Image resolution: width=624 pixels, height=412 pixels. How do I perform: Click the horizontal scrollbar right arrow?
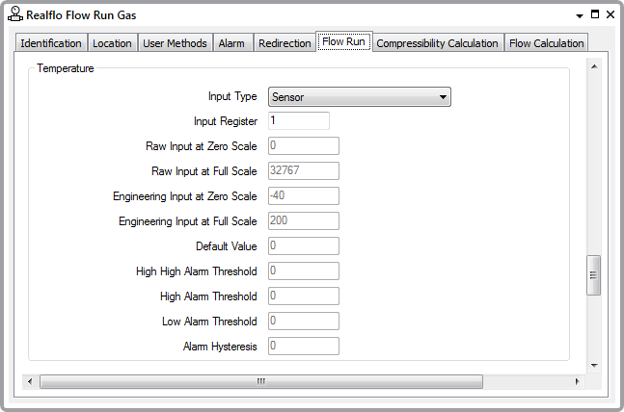pyautogui.click(x=577, y=381)
